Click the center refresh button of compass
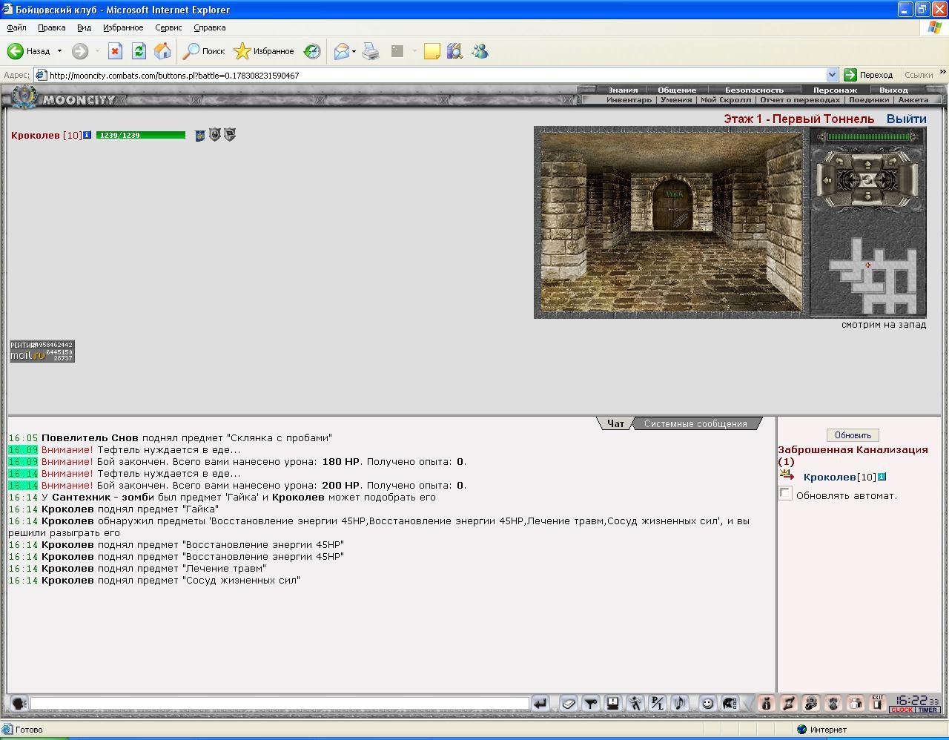Viewport: 949px width, 740px height. (x=868, y=179)
